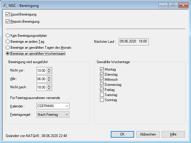The width and height of the screenshot is (191, 143).
Task: Decrease the Nicht vor time with down arrow
Action: pos(49,72)
